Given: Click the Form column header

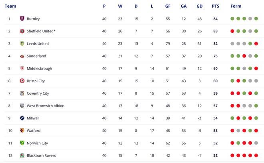Looking at the screenshot, I should tap(236, 6).
